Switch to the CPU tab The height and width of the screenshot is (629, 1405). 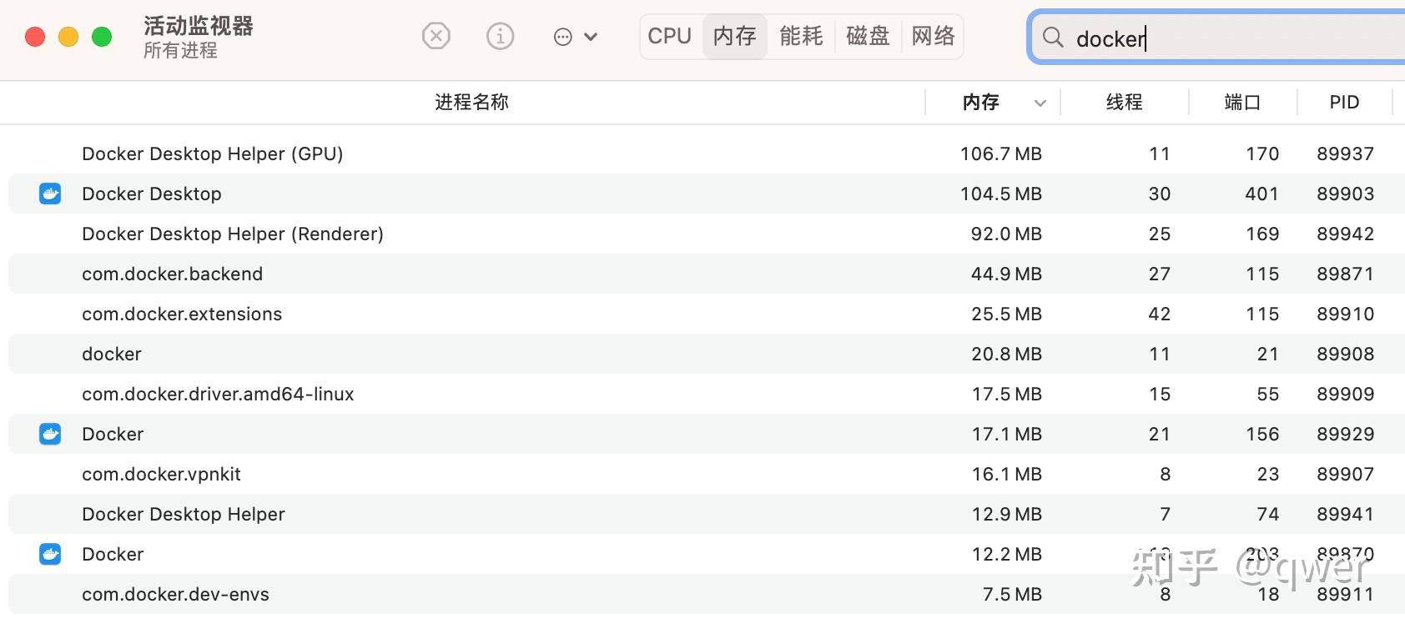point(670,36)
